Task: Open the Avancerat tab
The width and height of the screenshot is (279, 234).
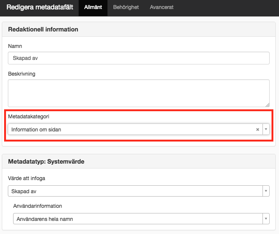Action: coord(161,7)
